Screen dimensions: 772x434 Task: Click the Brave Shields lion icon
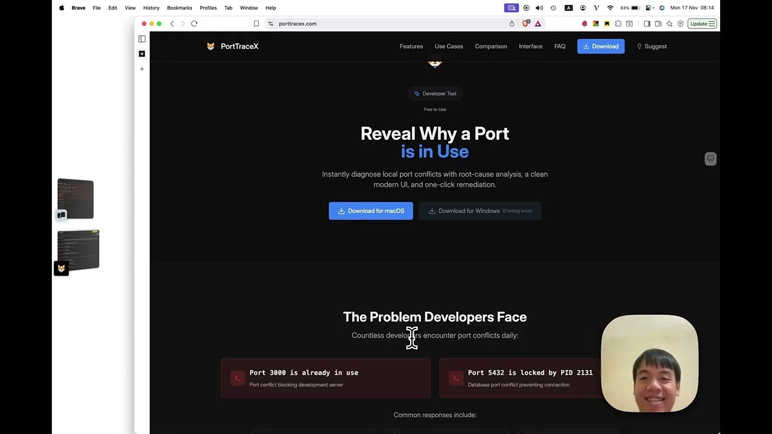pos(526,24)
